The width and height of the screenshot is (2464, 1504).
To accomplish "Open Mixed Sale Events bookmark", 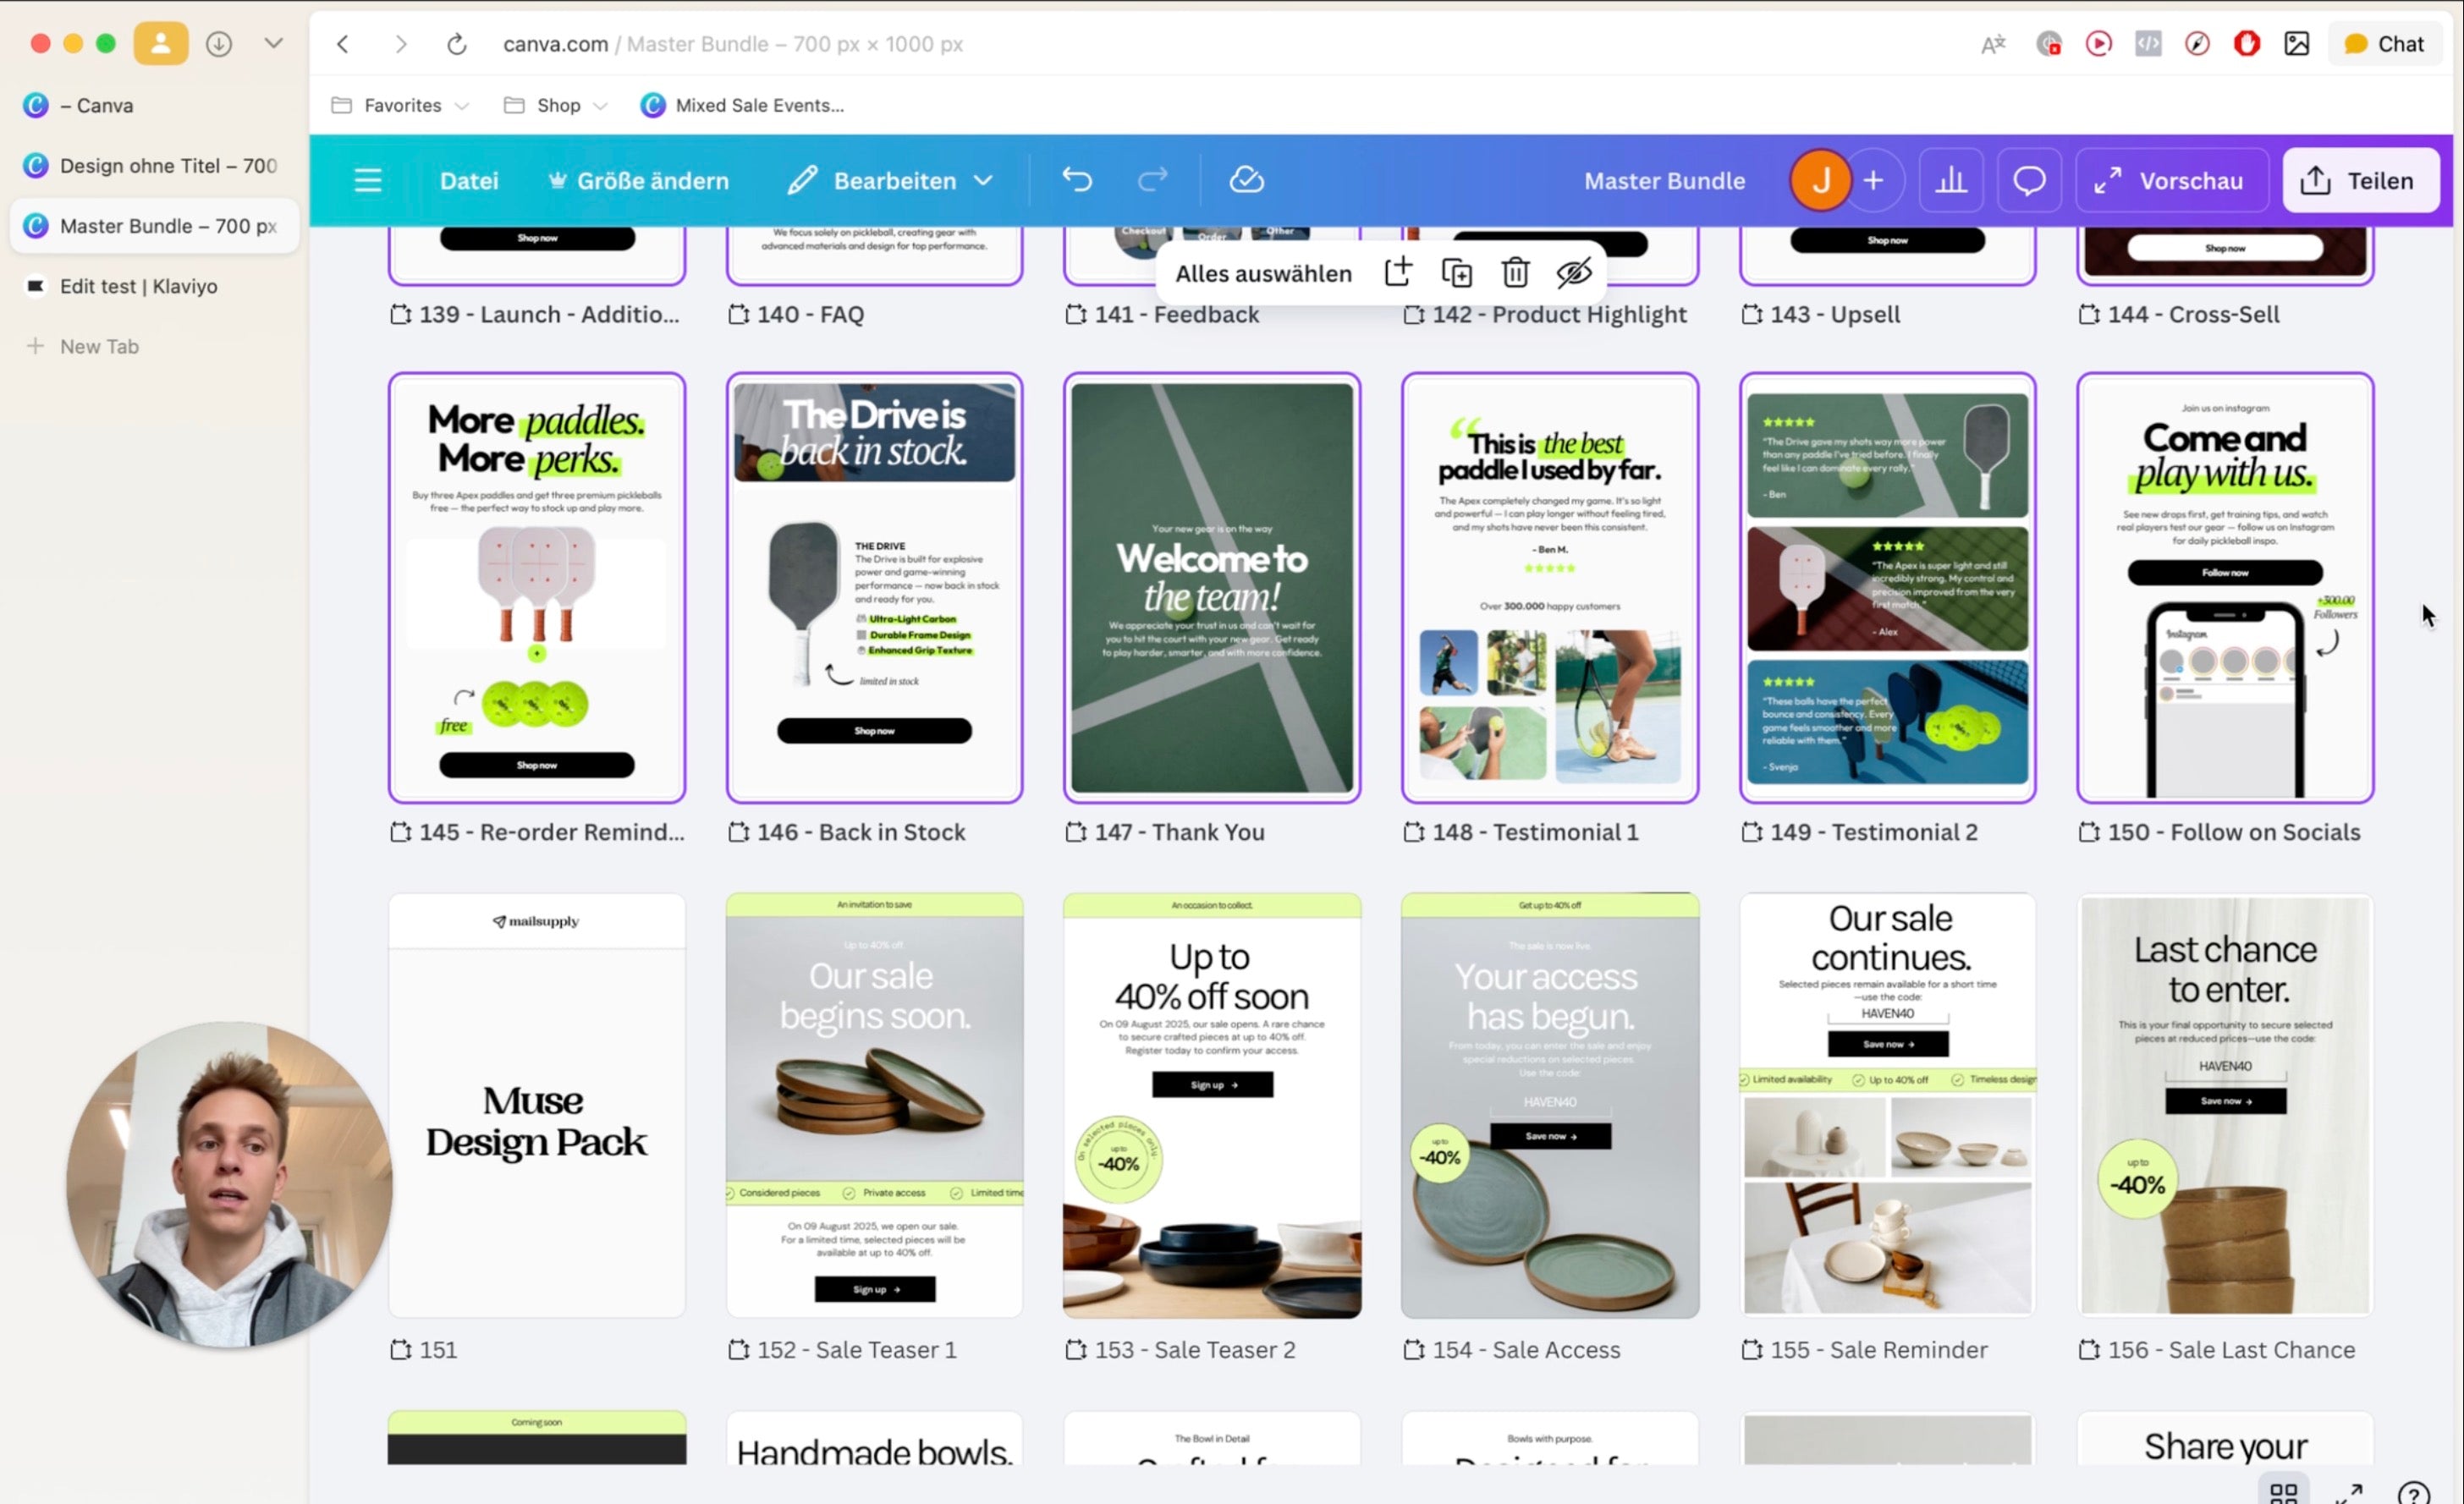I will (742, 105).
